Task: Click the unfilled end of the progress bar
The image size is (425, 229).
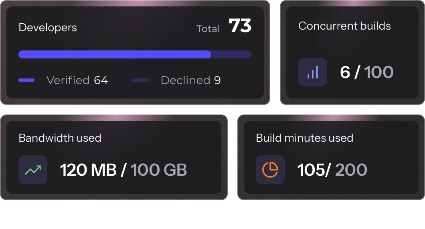Action: 232,54
